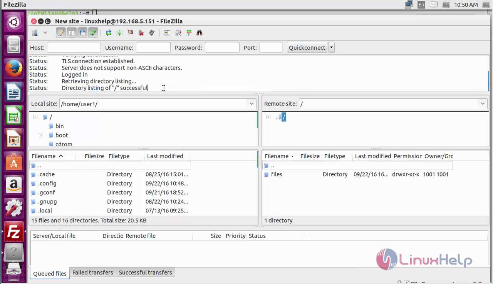Toggle the message log display
493x284 pixels.
pos(61,33)
